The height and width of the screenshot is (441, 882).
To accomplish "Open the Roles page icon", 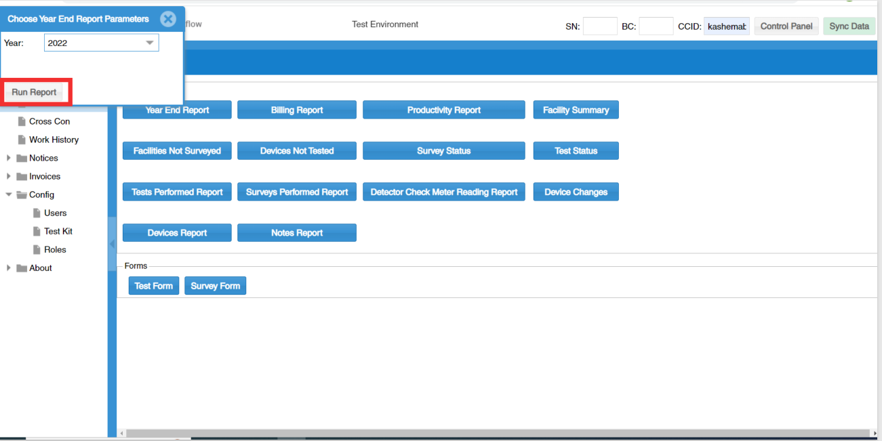I will tap(37, 249).
